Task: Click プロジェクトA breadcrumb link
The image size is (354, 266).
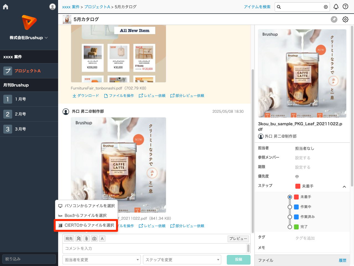Action: pyautogui.click(x=97, y=7)
